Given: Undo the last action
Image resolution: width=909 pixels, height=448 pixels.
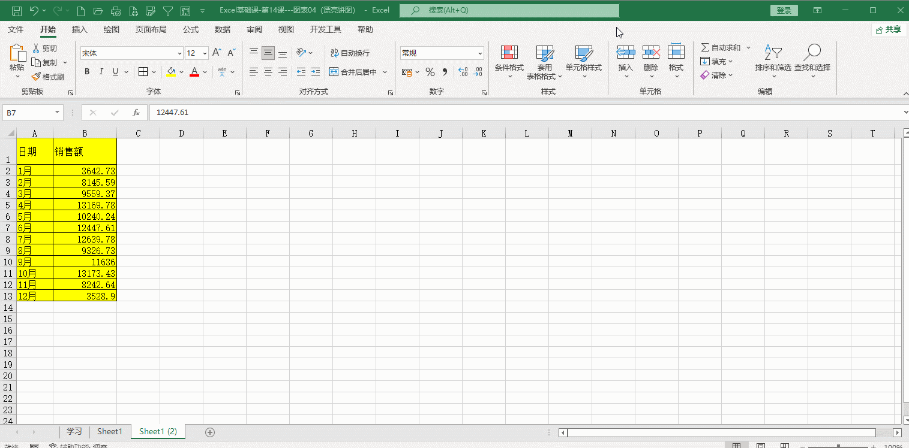Looking at the screenshot, I should pos(34,10).
